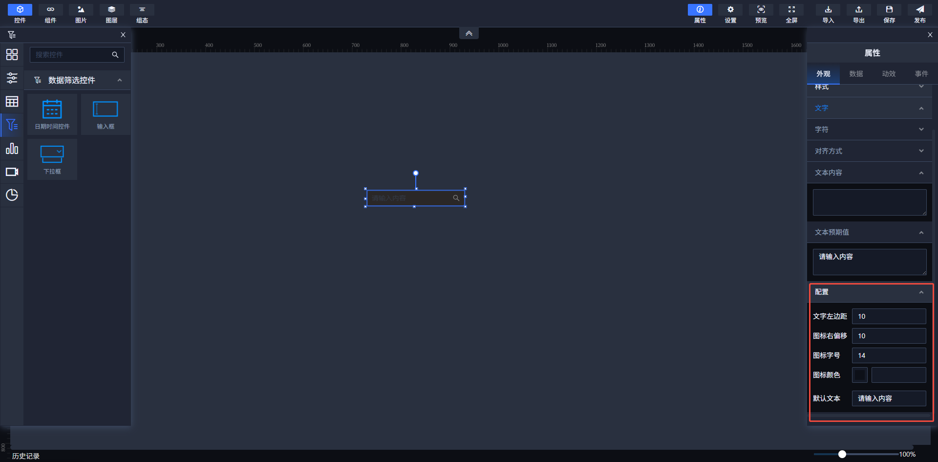The width and height of the screenshot is (938, 462).
Task: Publish the project with 发布
Action: click(920, 14)
